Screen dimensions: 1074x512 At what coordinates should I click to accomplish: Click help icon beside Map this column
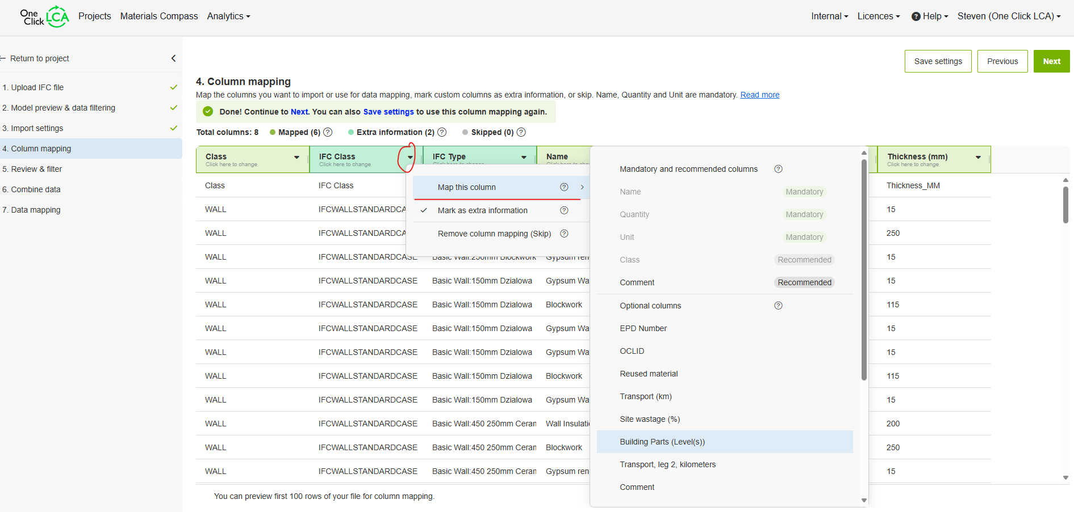click(564, 187)
